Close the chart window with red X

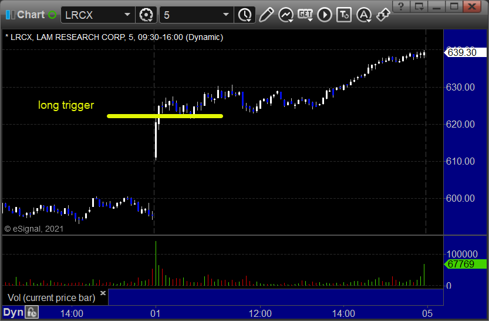(x=472, y=6)
